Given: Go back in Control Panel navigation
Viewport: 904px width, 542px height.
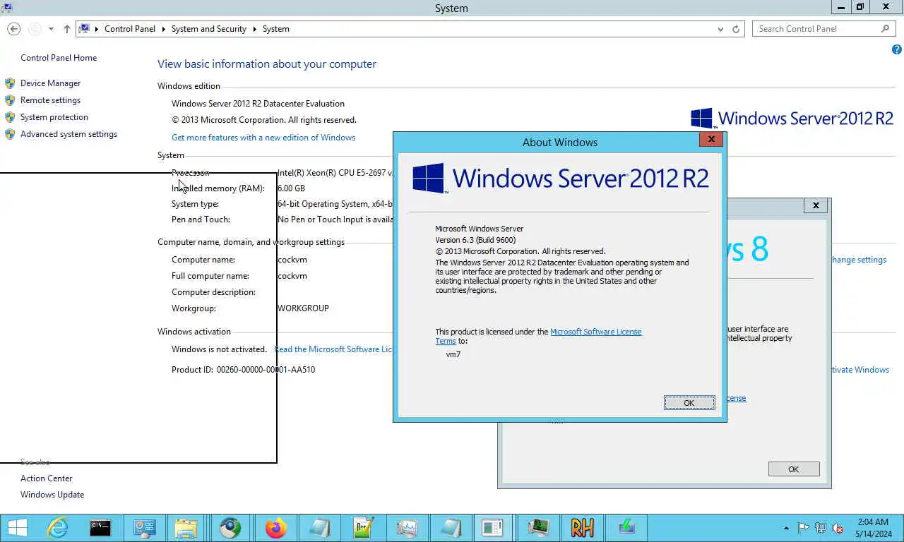Looking at the screenshot, I should [13, 29].
